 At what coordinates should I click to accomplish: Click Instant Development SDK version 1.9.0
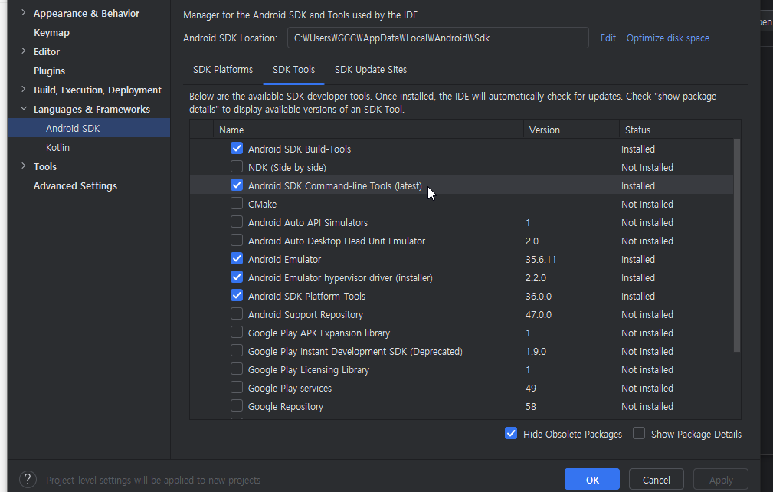point(536,352)
